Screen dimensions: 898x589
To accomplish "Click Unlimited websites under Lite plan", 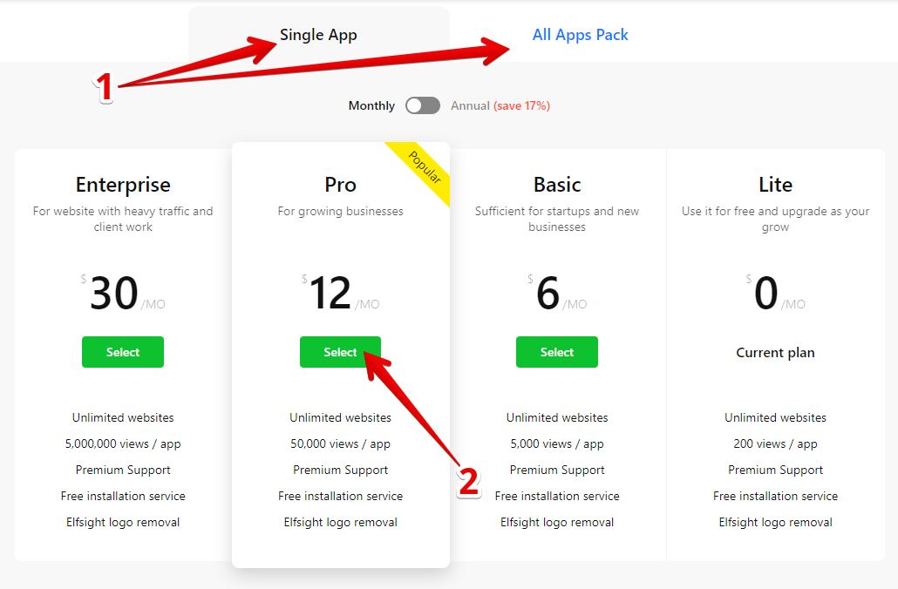I will (x=774, y=417).
